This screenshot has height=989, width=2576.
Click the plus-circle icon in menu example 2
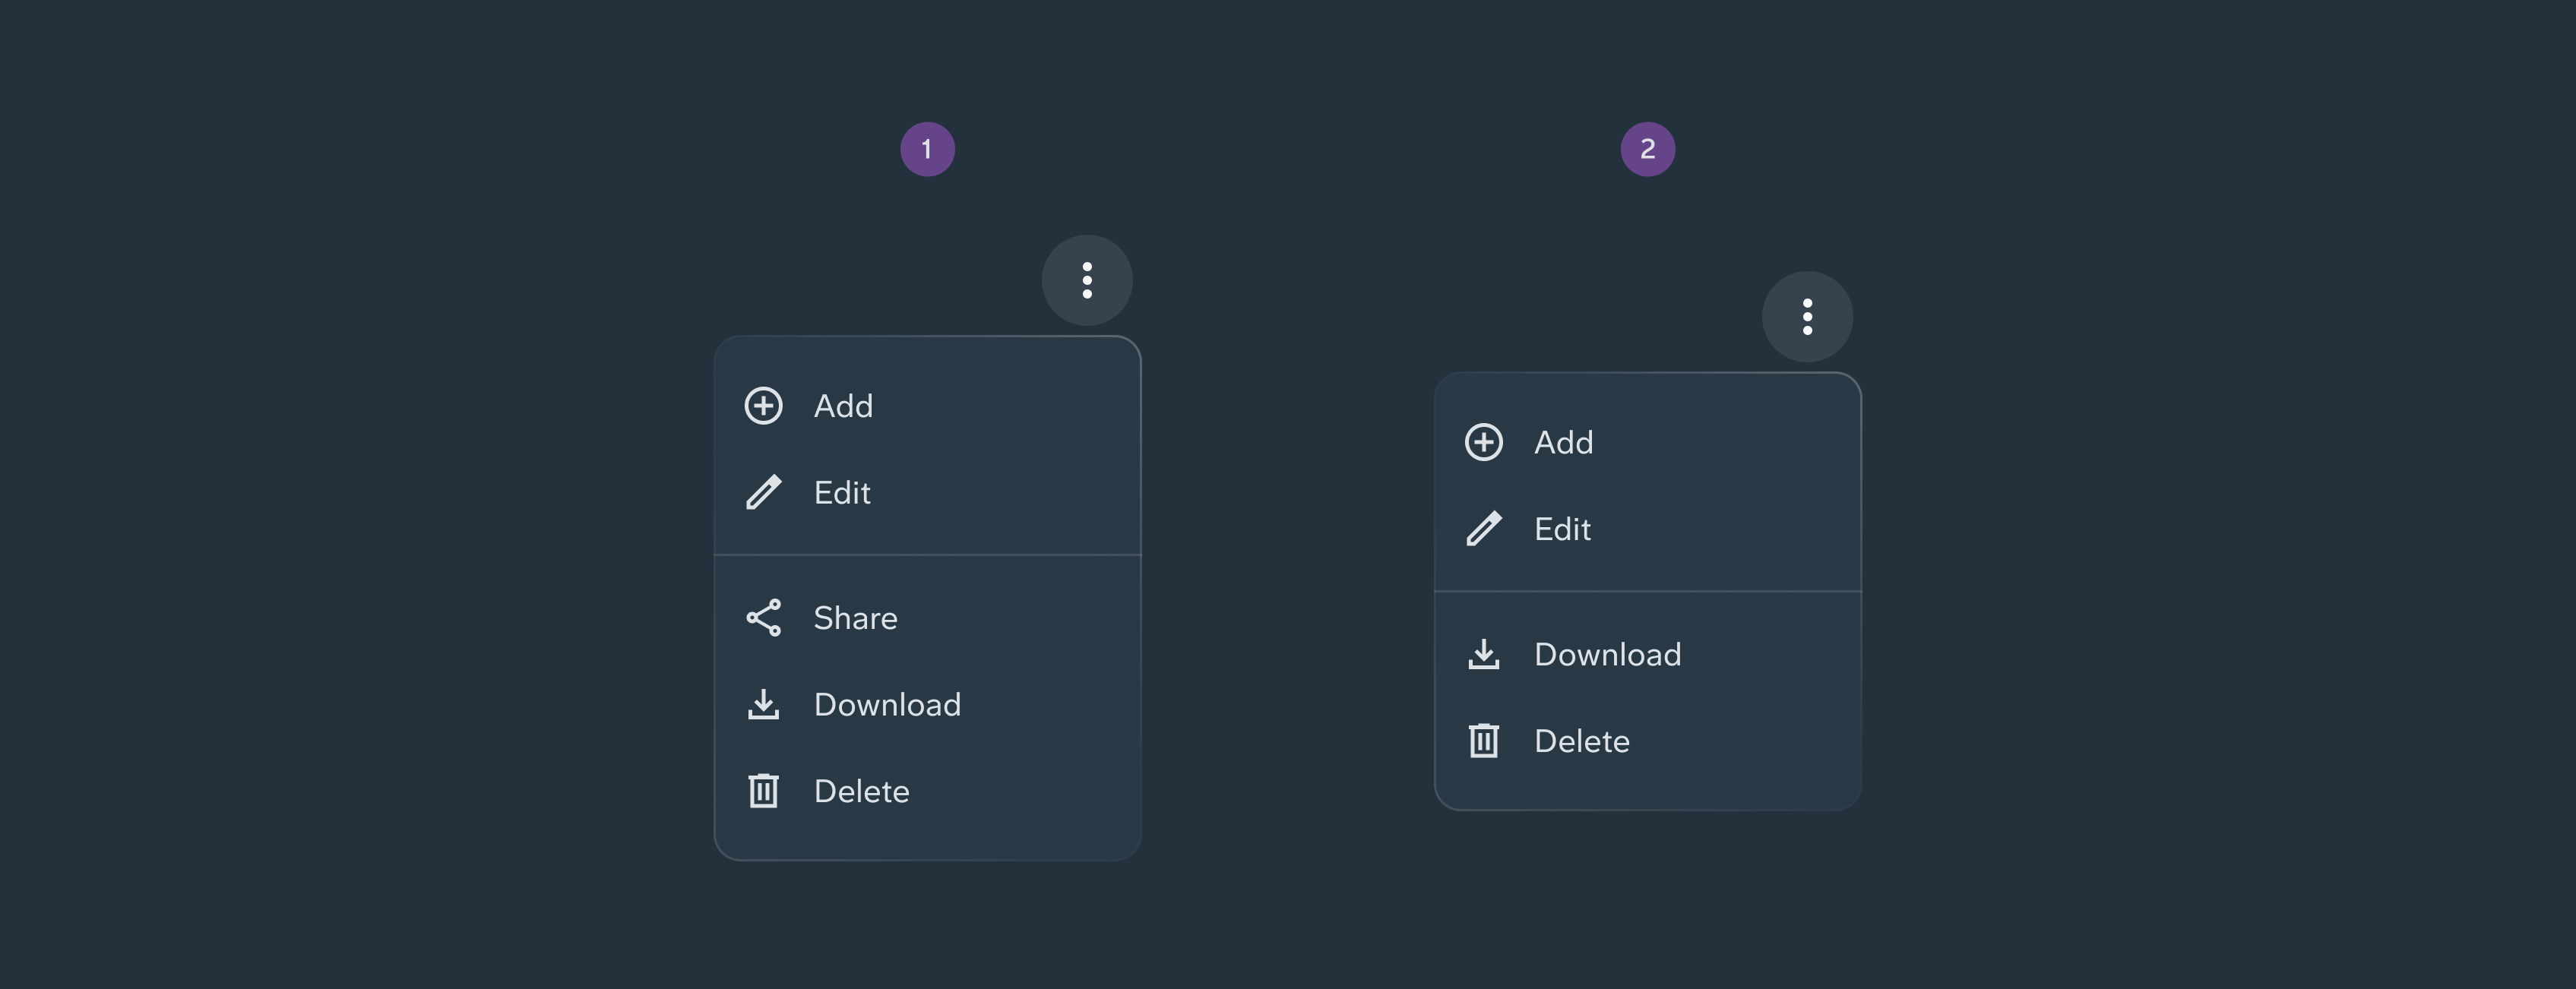1483,442
